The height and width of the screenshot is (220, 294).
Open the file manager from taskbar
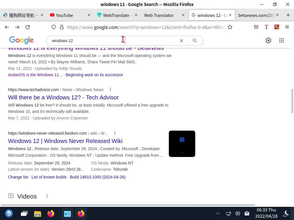38,213
